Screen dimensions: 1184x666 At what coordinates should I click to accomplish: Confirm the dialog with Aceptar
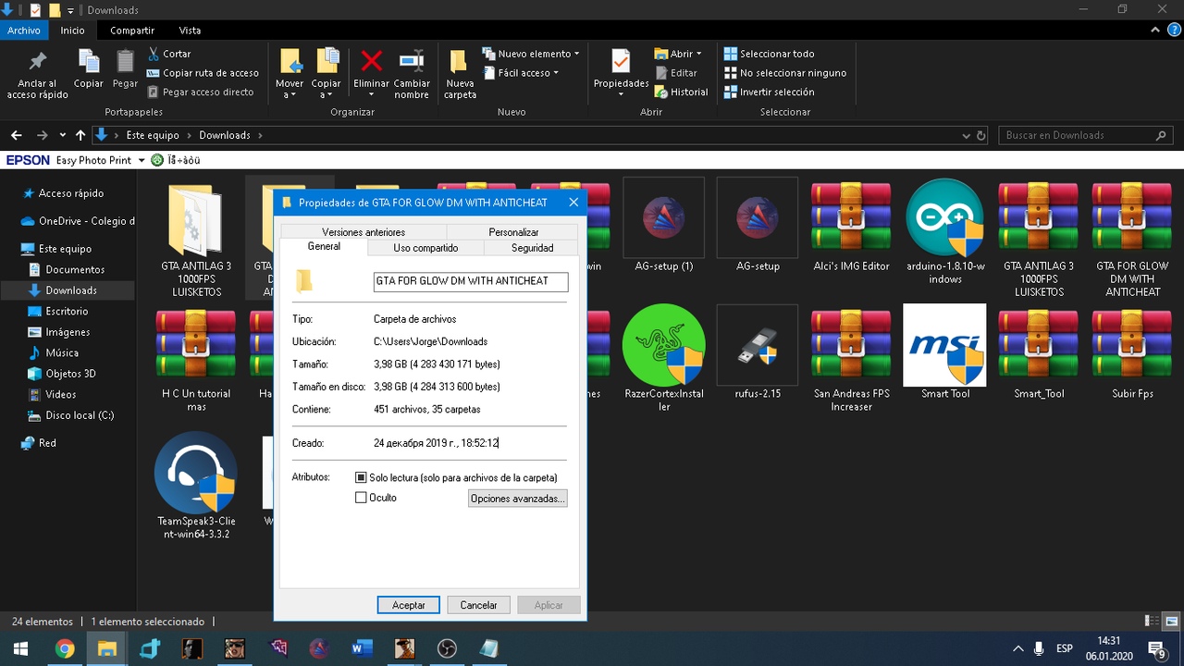[408, 605]
